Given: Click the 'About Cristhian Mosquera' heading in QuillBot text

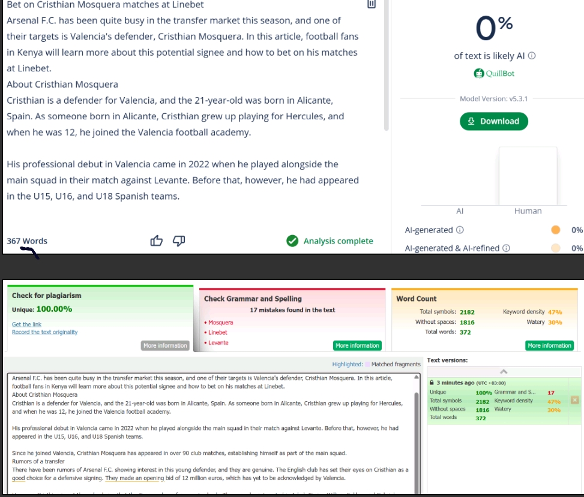Looking at the screenshot, I should coord(62,85).
